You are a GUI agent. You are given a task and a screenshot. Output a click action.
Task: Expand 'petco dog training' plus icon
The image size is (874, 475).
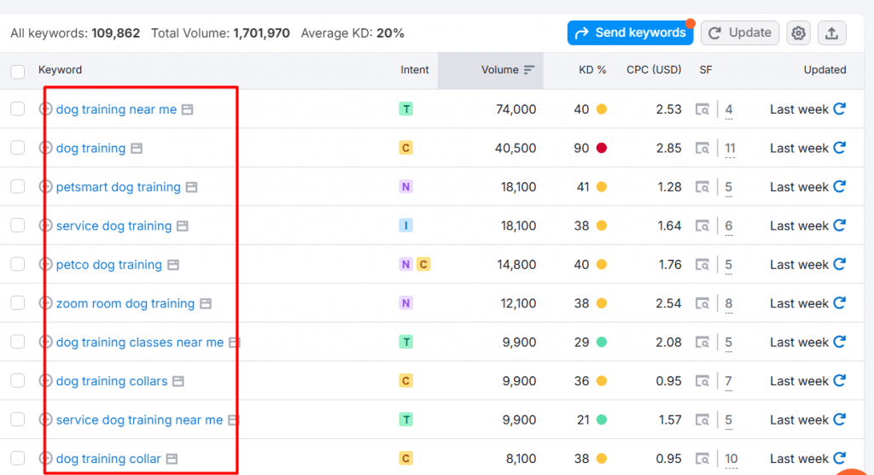pos(46,264)
